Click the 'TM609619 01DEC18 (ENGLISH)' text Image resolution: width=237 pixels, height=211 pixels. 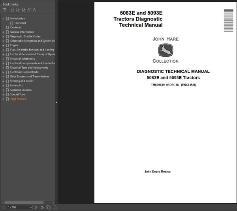pyautogui.click(x=173, y=85)
